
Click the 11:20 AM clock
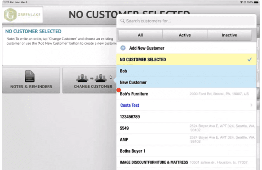click(x=9, y=2)
